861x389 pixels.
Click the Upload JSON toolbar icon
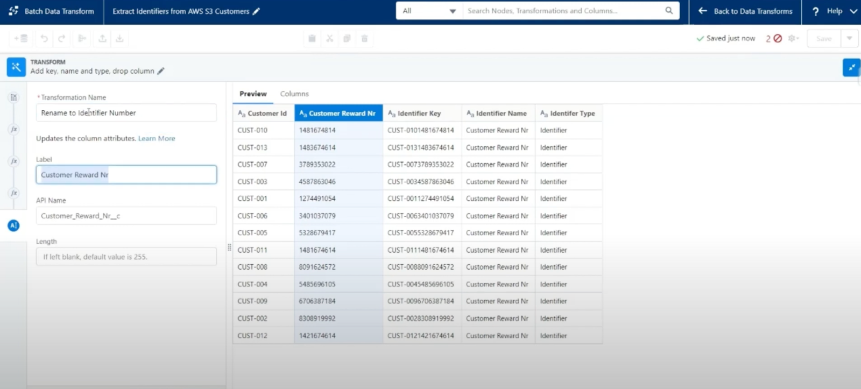pyautogui.click(x=102, y=39)
